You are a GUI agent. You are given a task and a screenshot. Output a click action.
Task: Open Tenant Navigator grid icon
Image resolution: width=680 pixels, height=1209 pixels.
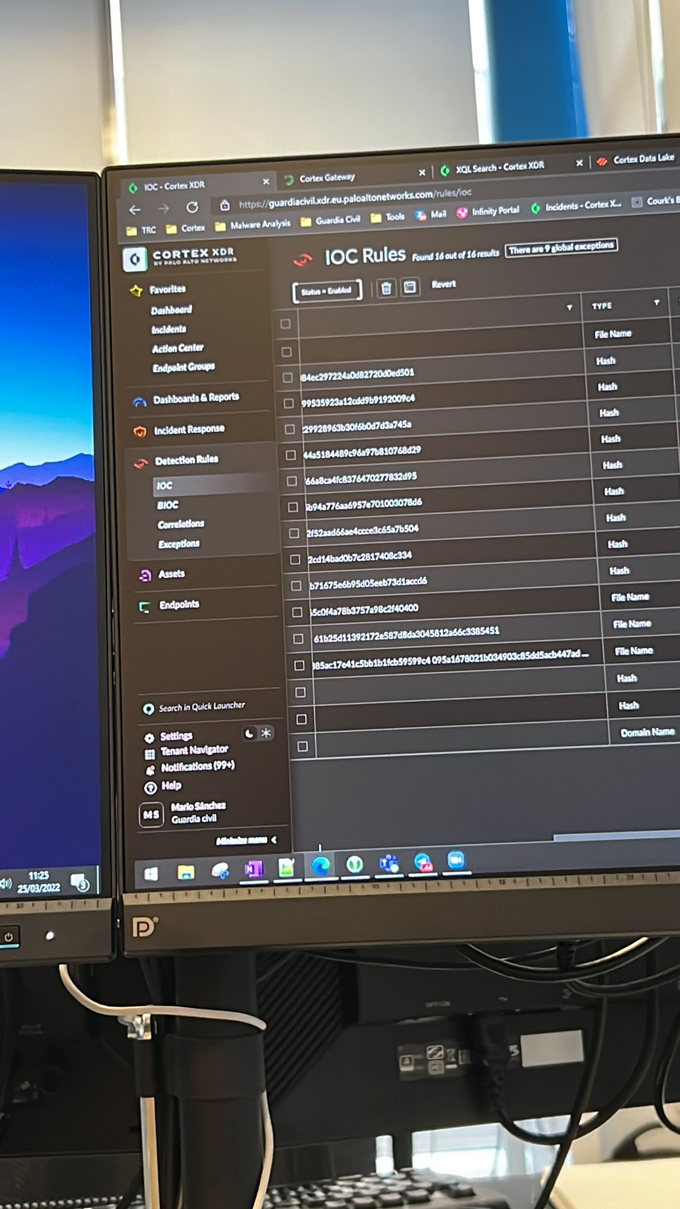click(x=149, y=754)
